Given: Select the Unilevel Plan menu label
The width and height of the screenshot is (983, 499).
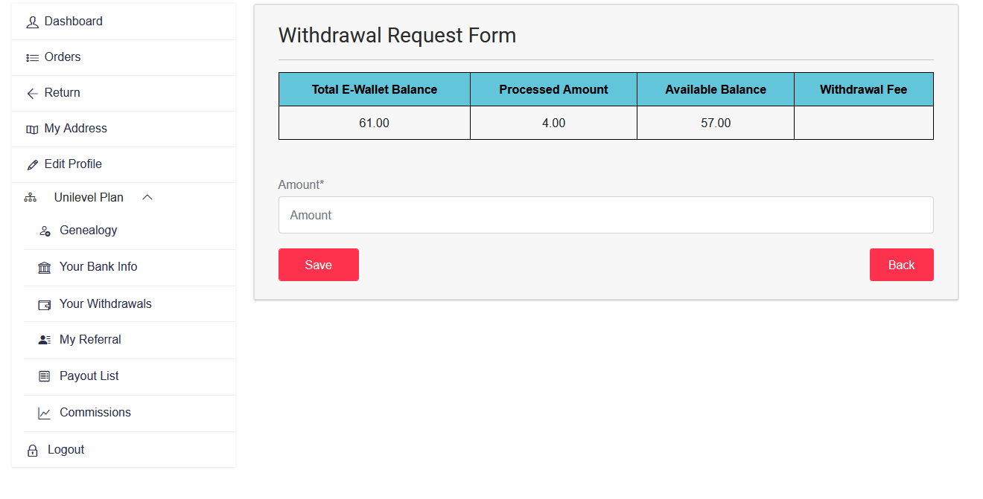Looking at the screenshot, I should click(89, 198).
